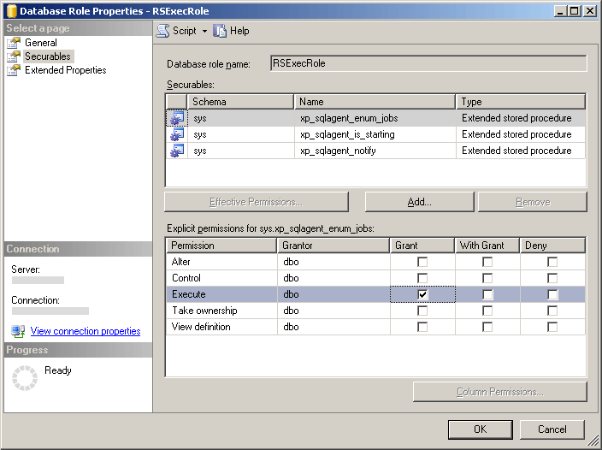Click the Script toolbar icon
This screenshot has height=450, width=602.
(162, 31)
